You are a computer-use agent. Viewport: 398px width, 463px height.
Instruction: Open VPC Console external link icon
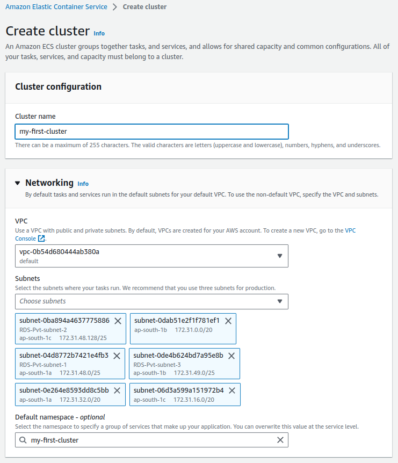tap(42, 238)
